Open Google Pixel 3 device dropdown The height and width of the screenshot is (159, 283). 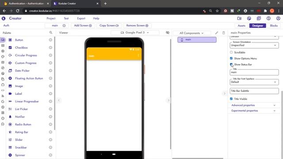[x=135, y=33]
